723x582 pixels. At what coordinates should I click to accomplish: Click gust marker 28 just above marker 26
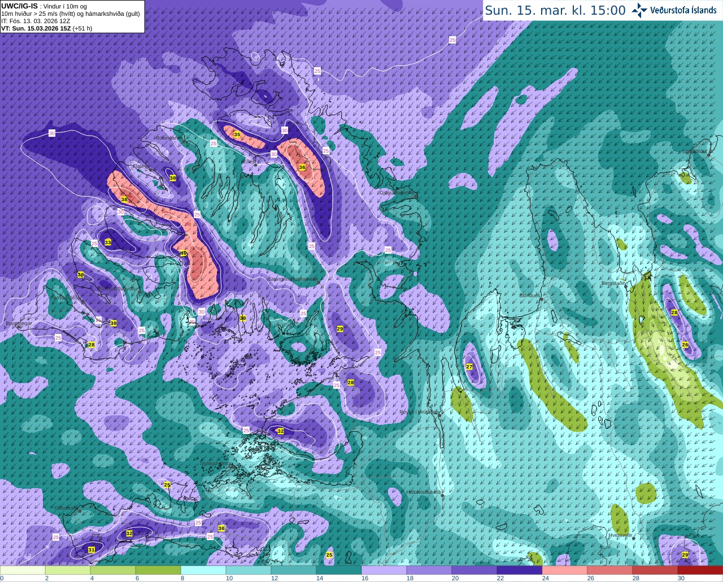point(674,312)
